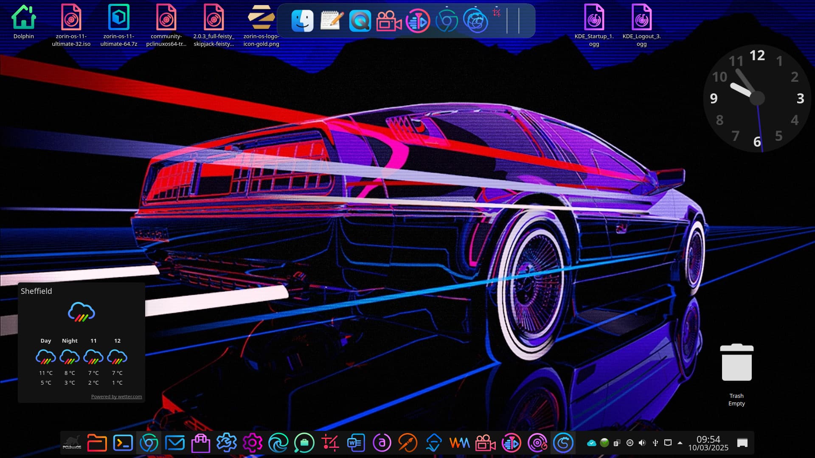Open the mail client envelope icon
Viewport: 815px width, 458px height.
click(175, 443)
